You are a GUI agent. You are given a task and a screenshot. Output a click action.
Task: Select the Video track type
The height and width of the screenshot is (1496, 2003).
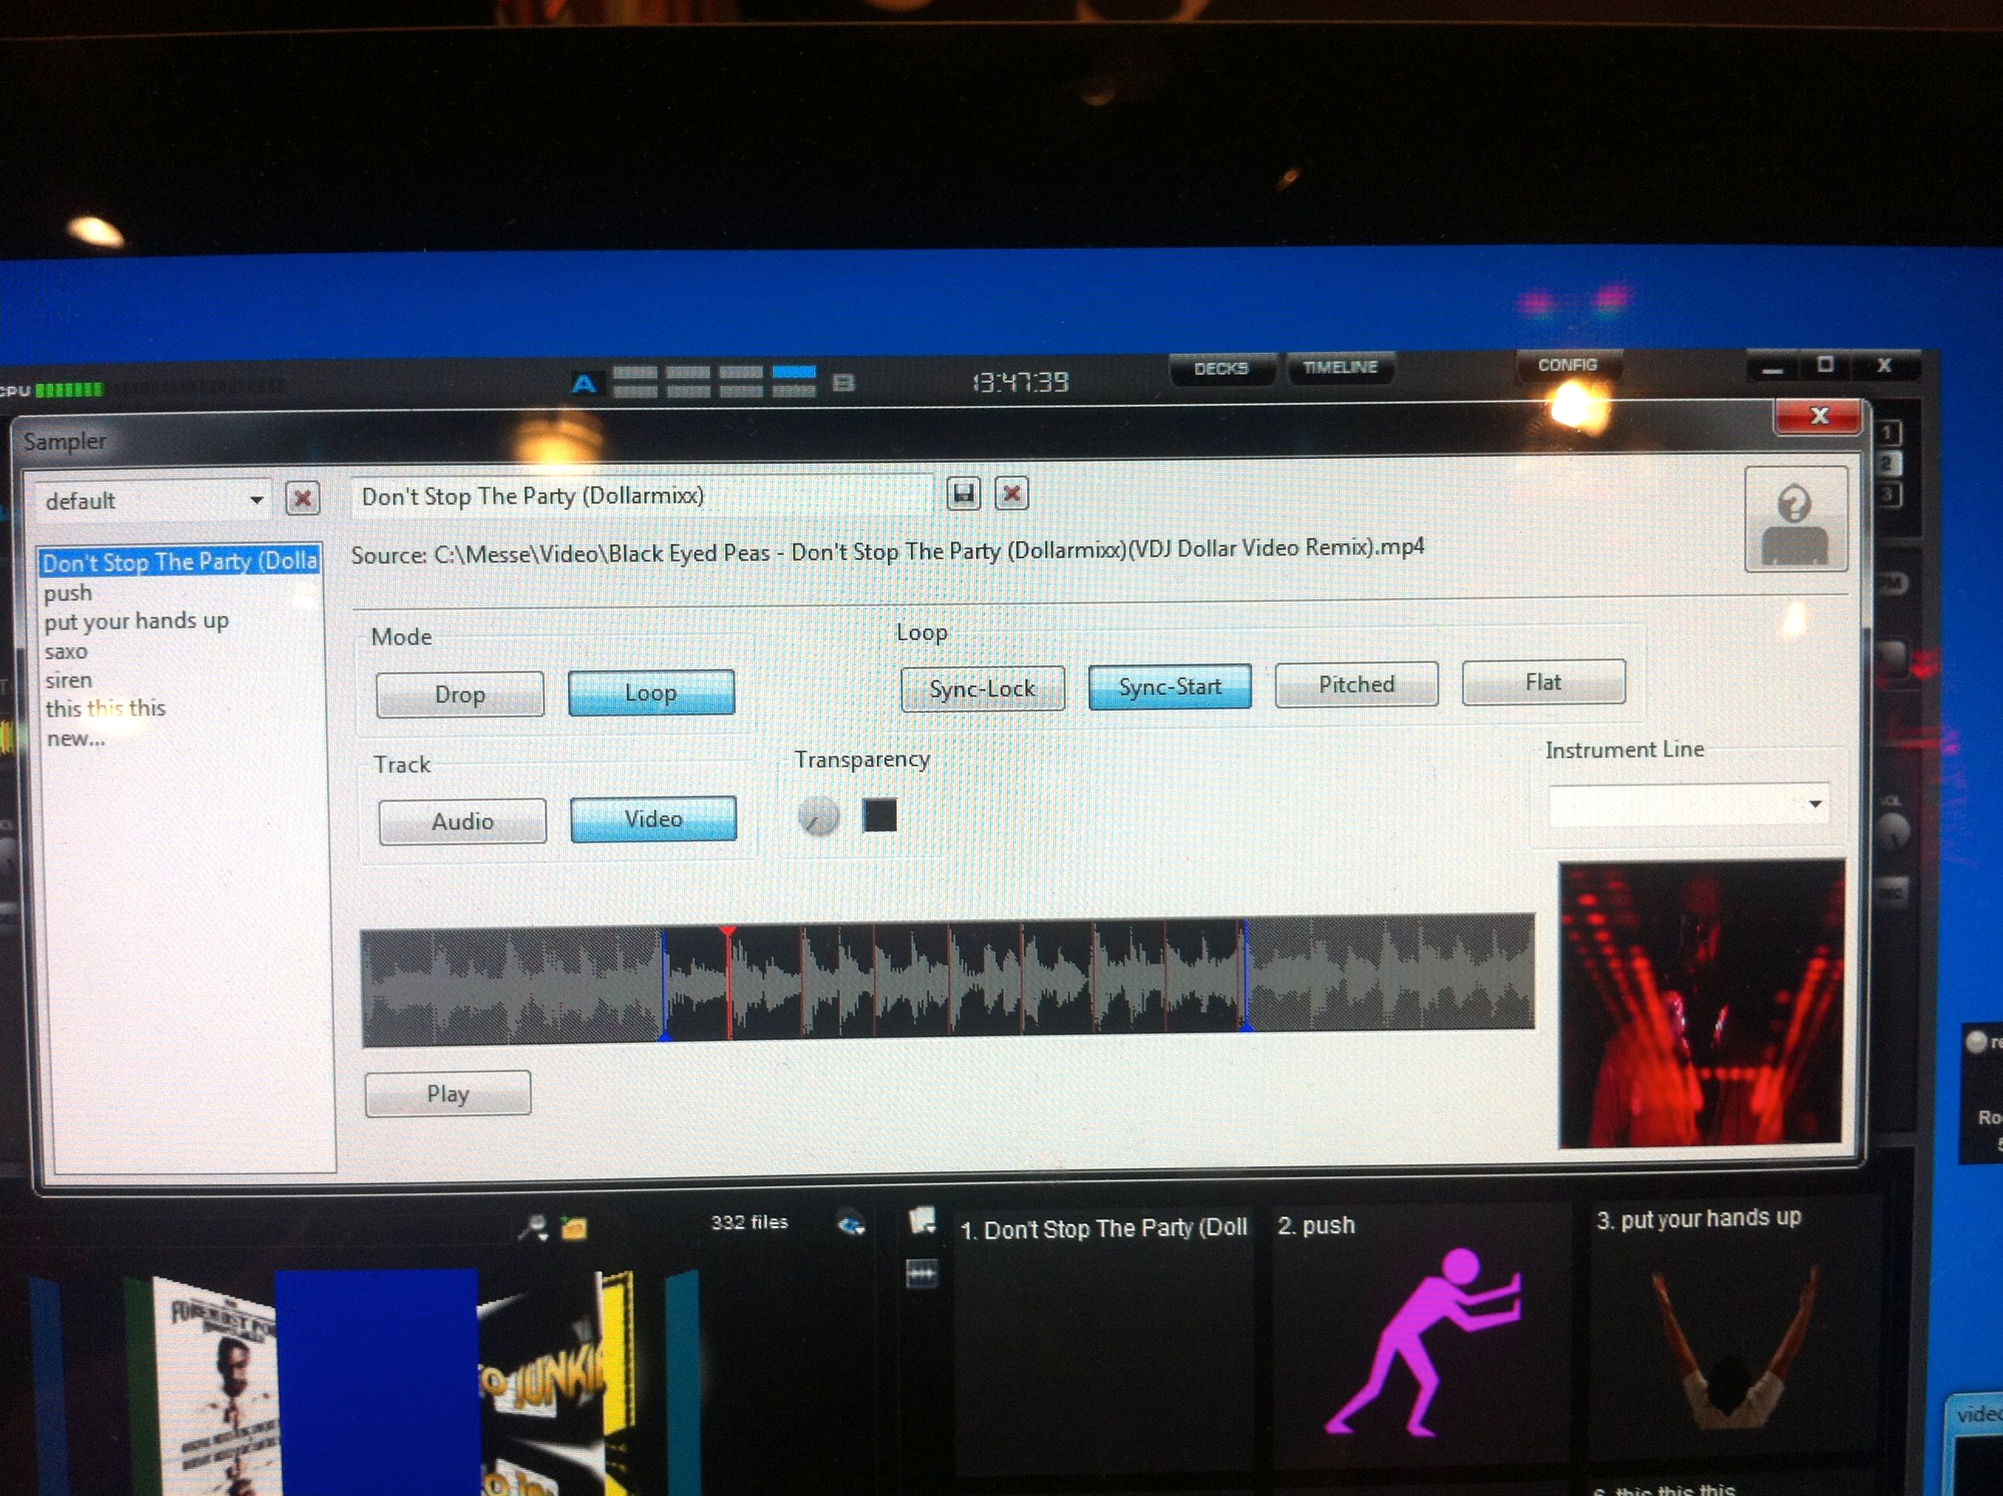coord(652,819)
